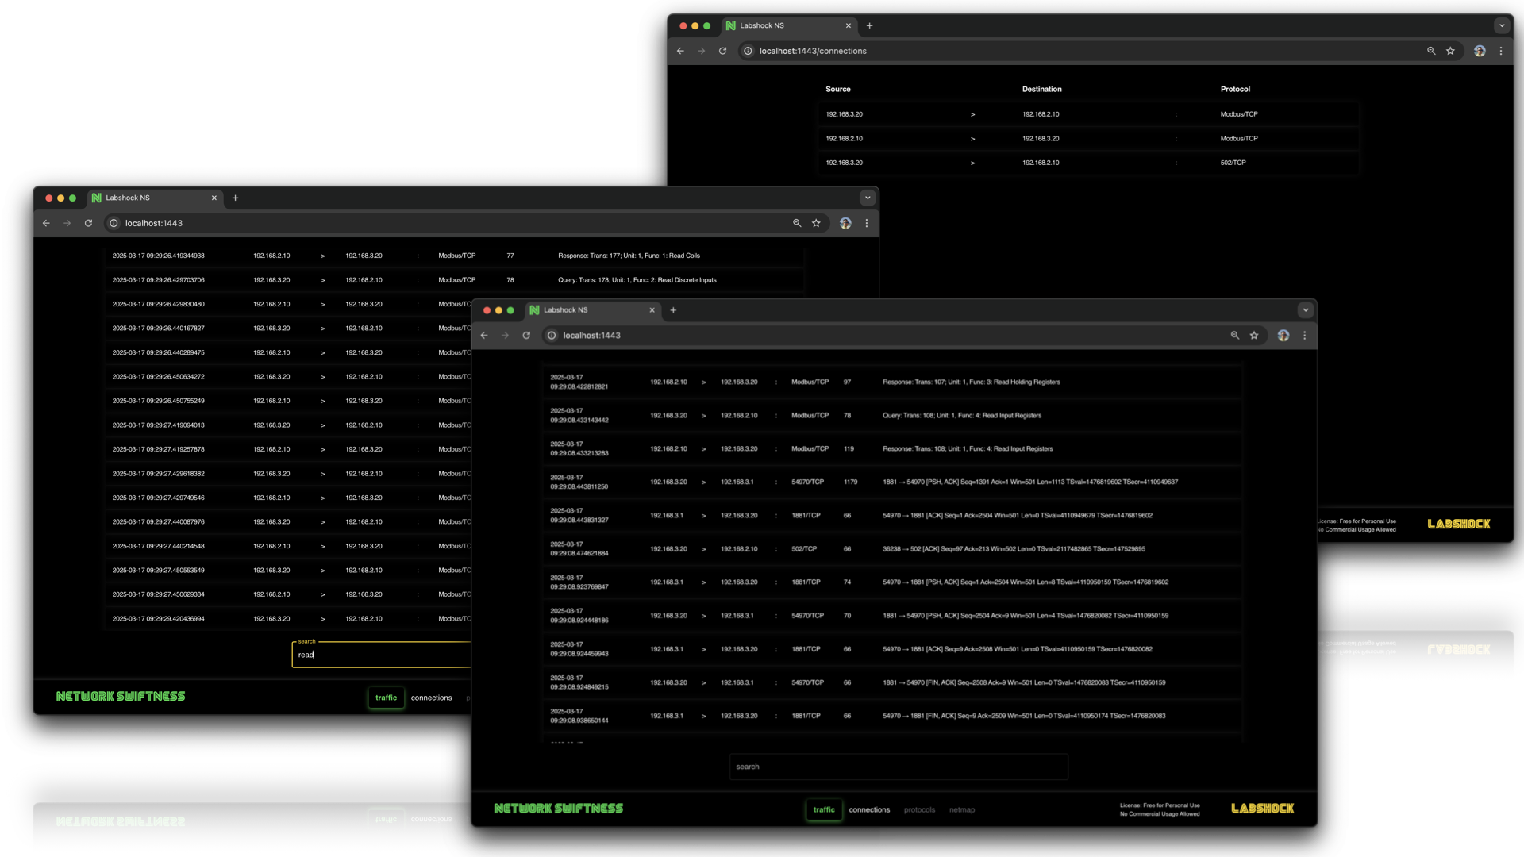Select 502/TCP row in front traffic list
The height and width of the screenshot is (857, 1524).
[892, 549]
